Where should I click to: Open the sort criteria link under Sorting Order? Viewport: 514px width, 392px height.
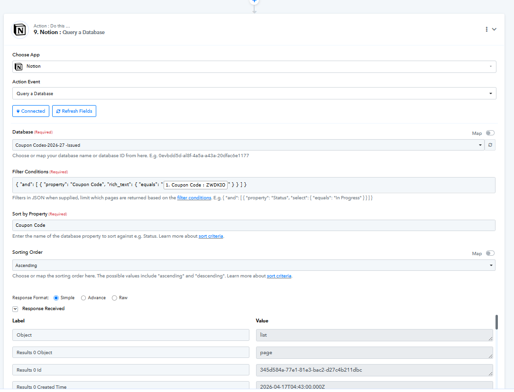coord(279,276)
